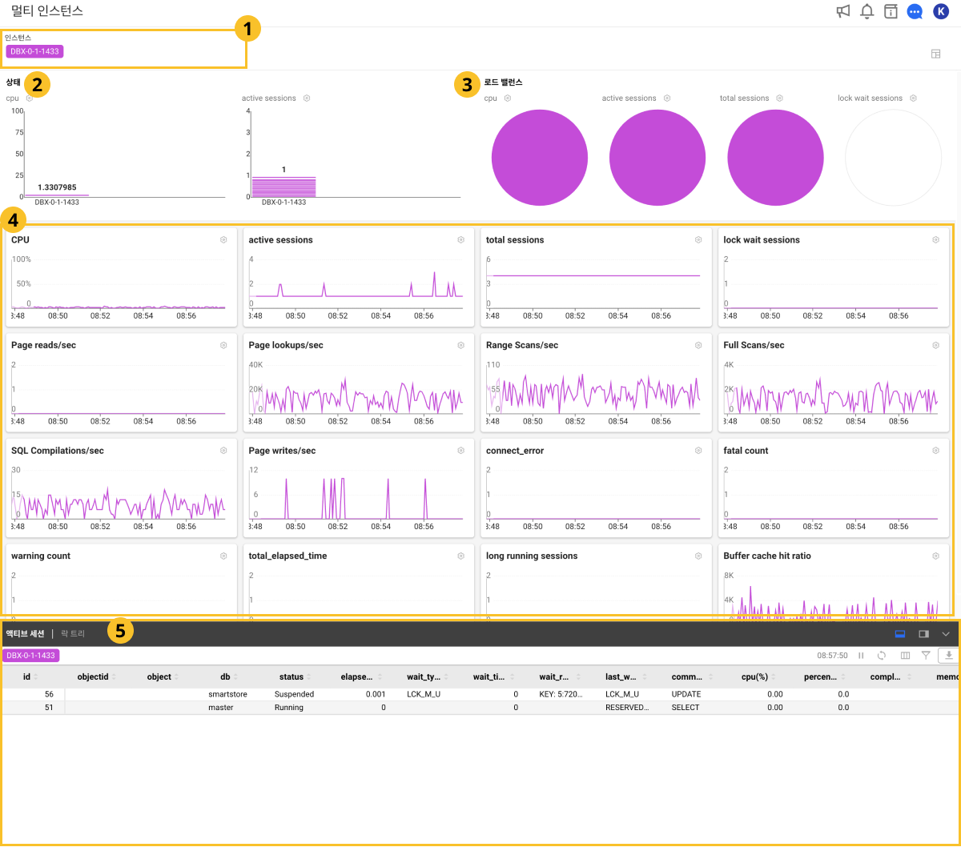This screenshot has height=847, width=961.
Task: Pause the live session updates
Action: 861,655
